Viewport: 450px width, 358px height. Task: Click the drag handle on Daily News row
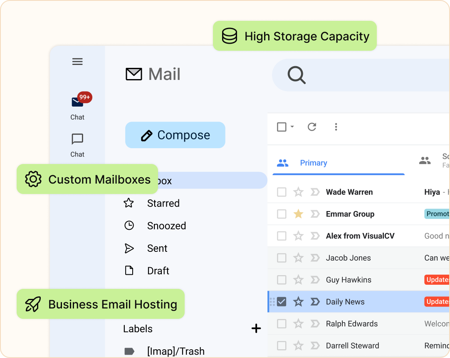tap(272, 302)
